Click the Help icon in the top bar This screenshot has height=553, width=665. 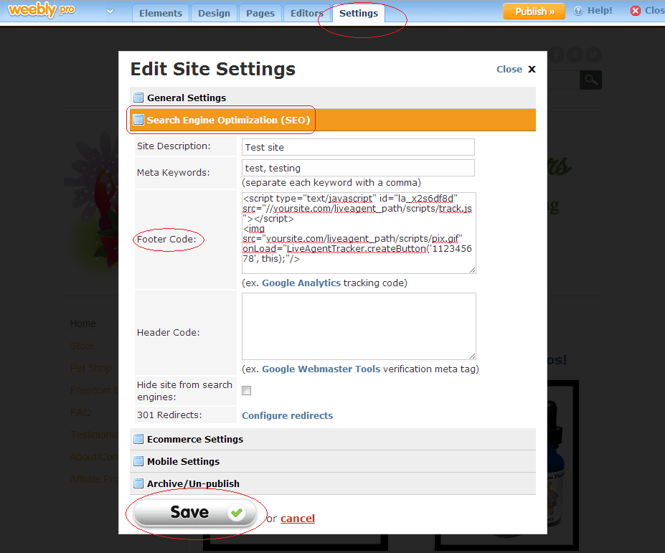[580, 10]
